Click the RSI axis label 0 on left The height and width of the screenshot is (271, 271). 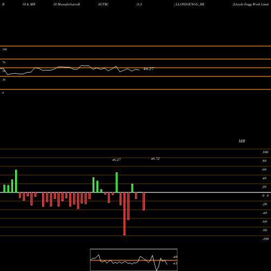tap(3, 93)
